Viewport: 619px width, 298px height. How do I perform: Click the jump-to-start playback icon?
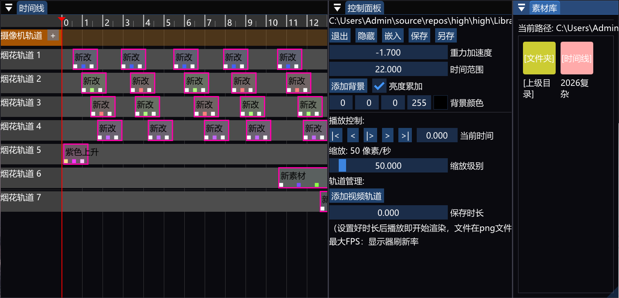pyautogui.click(x=335, y=135)
